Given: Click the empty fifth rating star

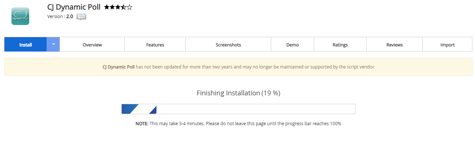Looking at the screenshot, I should coord(129,7).
